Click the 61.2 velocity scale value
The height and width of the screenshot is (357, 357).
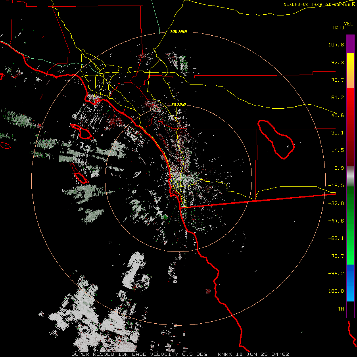click(x=338, y=98)
